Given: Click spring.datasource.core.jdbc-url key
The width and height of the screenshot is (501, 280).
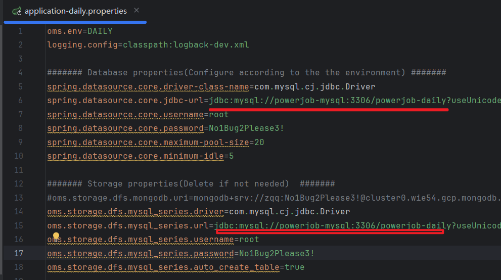Looking at the screenshot, I should [x=125, y=101].
